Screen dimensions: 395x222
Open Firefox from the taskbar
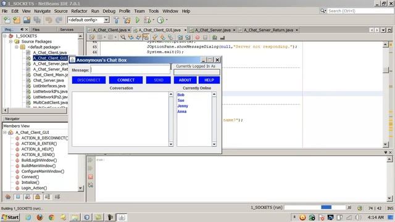(x=39, y=217)
